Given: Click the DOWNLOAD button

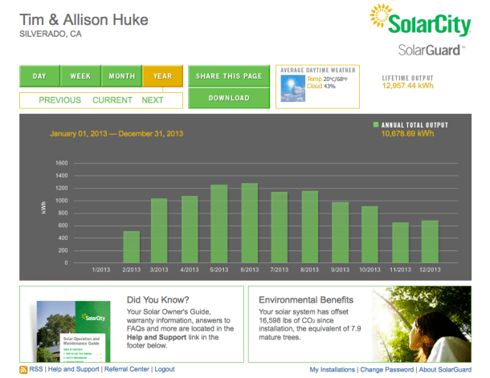Looking at the screenshot, I should coord(229,98).
